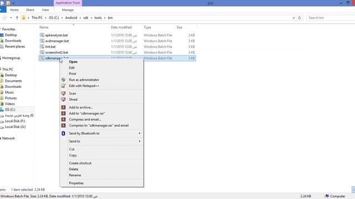Open Properties from the context menu
Screen dimensions: 355x199
point(102,183)
